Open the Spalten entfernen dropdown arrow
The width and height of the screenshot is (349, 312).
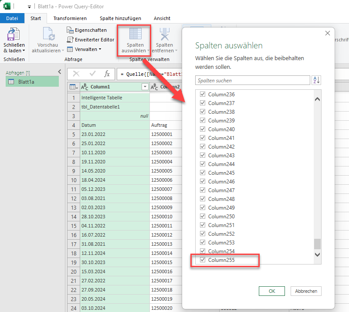click(x=176, y=51)
